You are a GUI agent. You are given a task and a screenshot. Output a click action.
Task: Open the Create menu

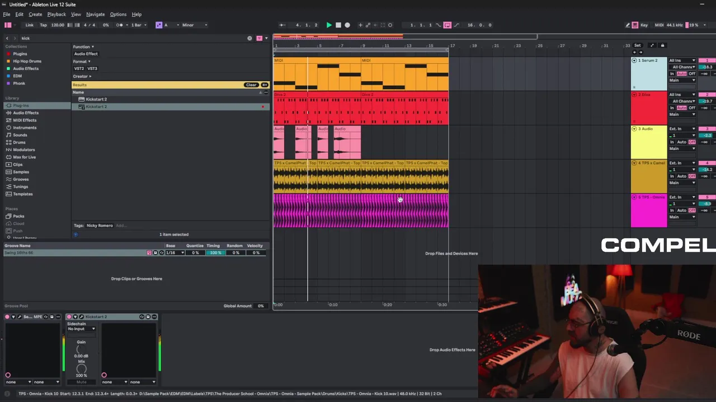point(35,15)
